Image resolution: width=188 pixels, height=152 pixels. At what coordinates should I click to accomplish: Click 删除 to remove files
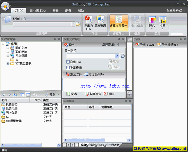pos(109,94)
